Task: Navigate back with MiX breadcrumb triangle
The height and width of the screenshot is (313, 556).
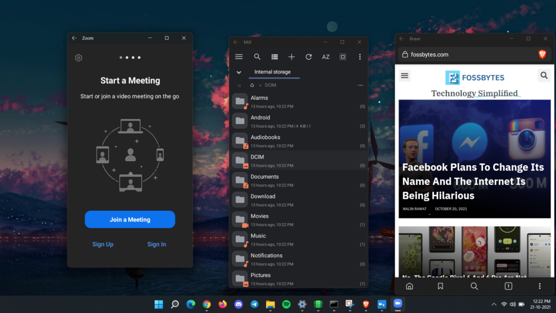Action: tap(239, 85)
